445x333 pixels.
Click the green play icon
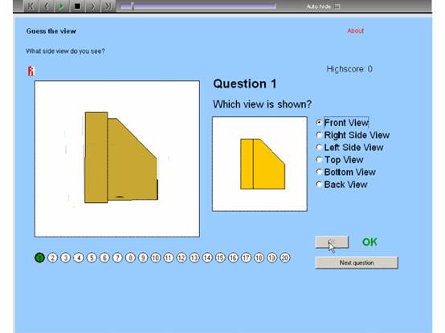tap(62, 6)
